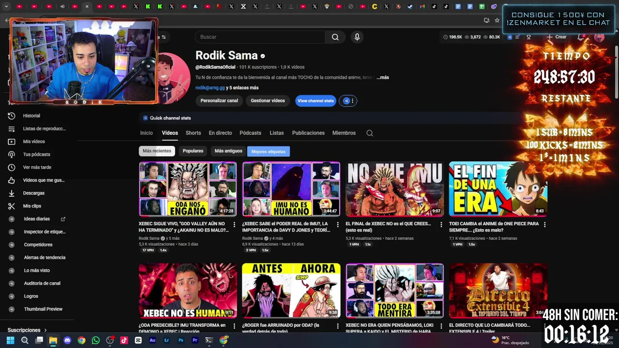619x348 pixels.
Task: Click the blue vidIQ IQ icon in top bar
Action: 510,37
